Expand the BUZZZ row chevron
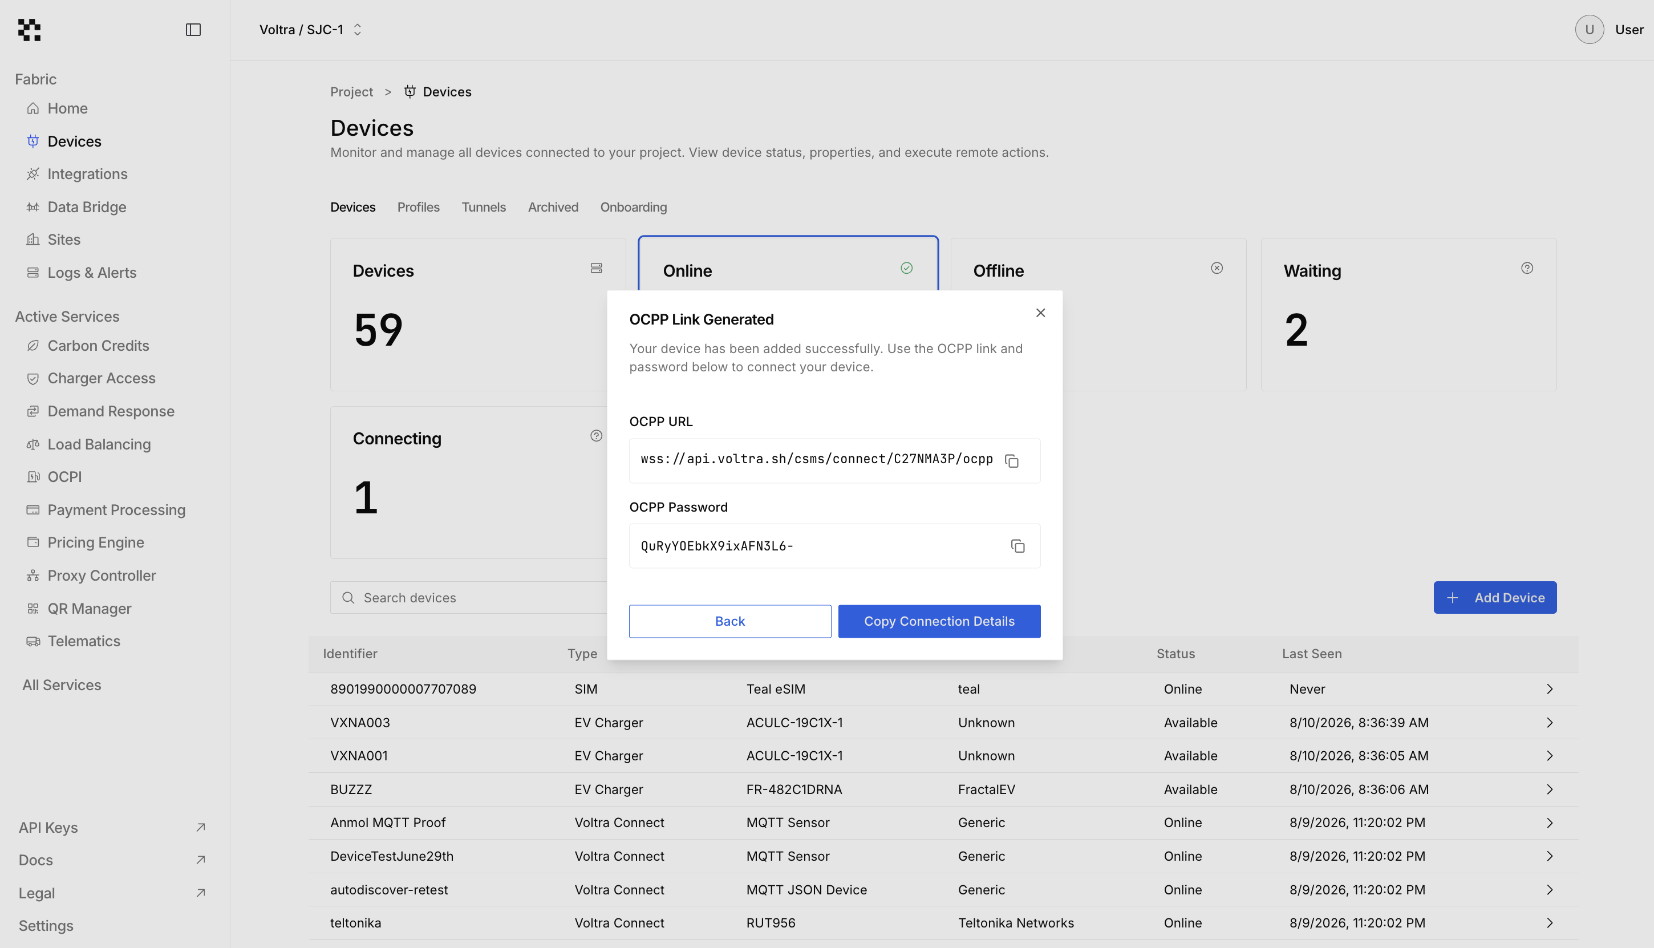The image size is (1654, 948). point(1549,789)
